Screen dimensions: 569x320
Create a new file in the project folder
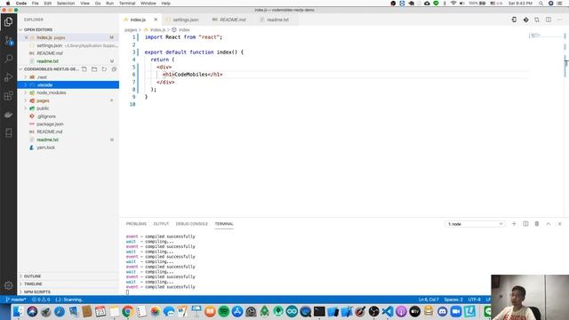pos(84,69)
